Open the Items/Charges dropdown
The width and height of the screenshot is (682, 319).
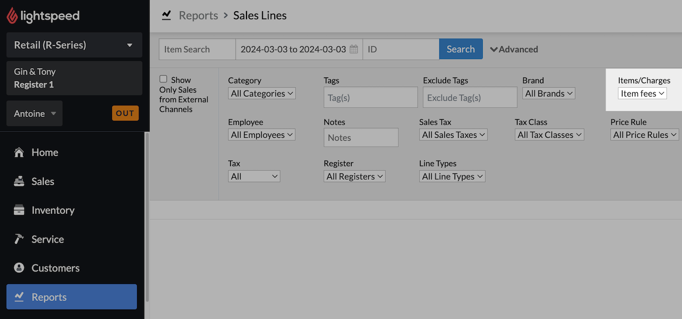click(x=642, y=94)
